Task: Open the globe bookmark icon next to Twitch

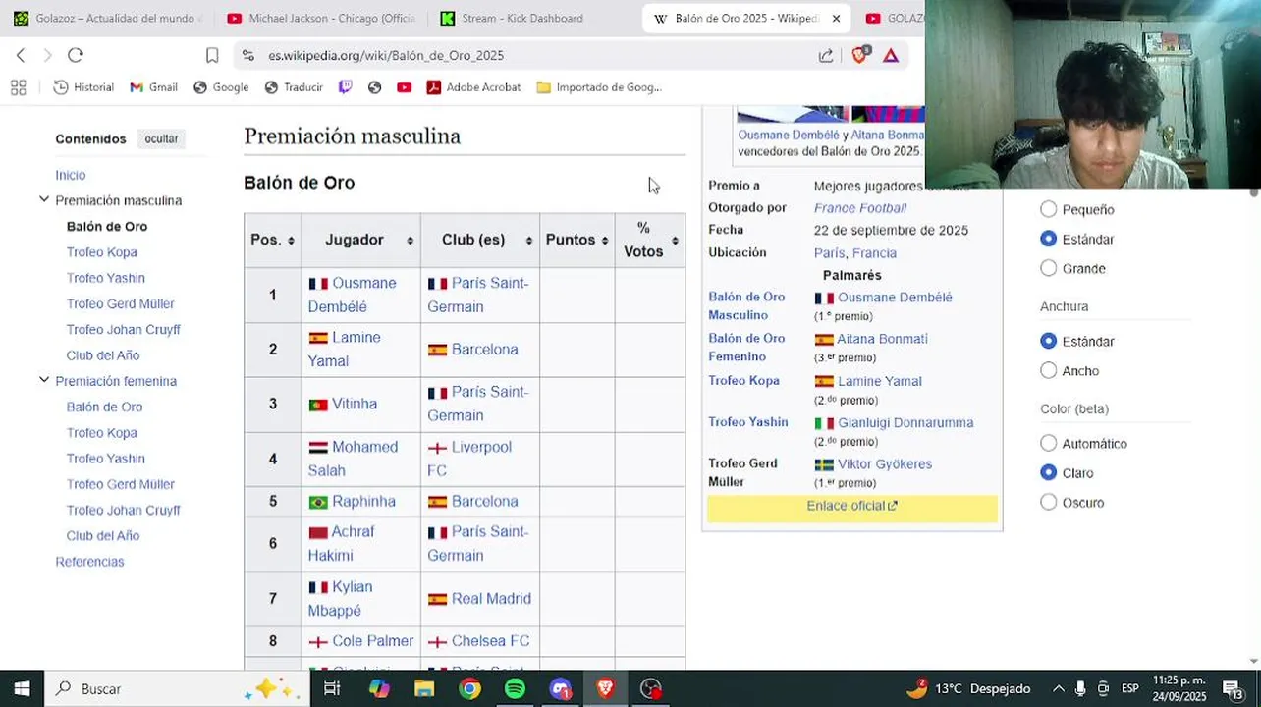Action: (x=374, y=87)
